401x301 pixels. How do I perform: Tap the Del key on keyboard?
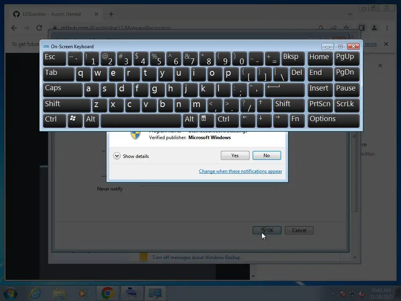[x=297, y=74]
